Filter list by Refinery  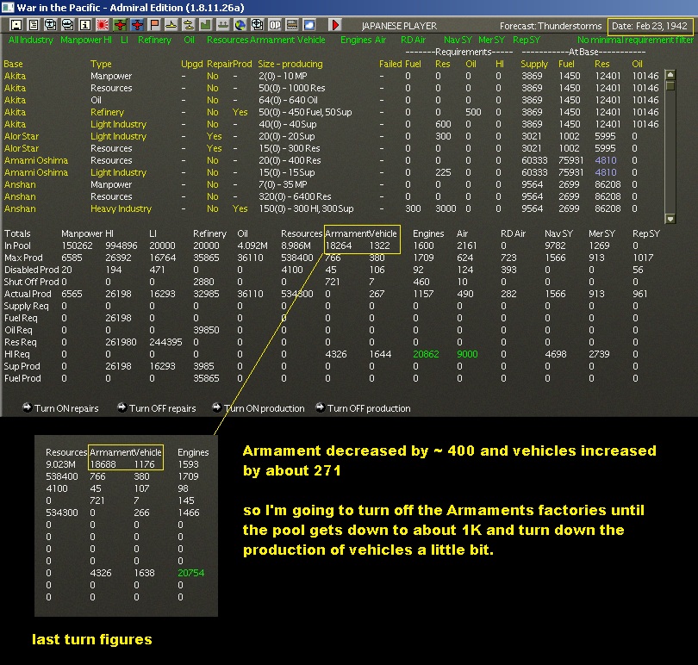point(154,40)
